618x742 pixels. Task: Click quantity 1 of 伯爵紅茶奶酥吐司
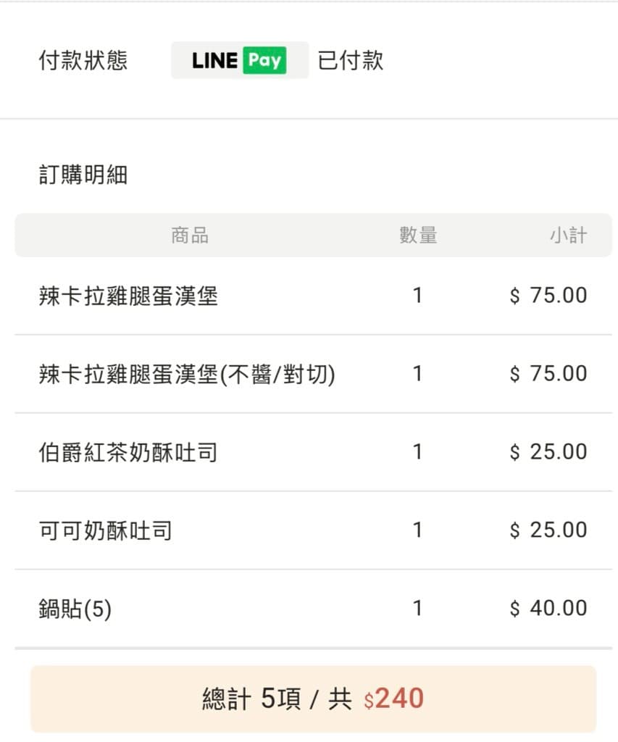coord(417,452)
